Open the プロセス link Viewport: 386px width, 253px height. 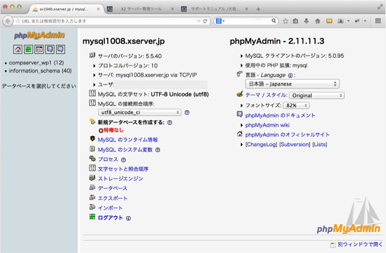click(108, 159)
